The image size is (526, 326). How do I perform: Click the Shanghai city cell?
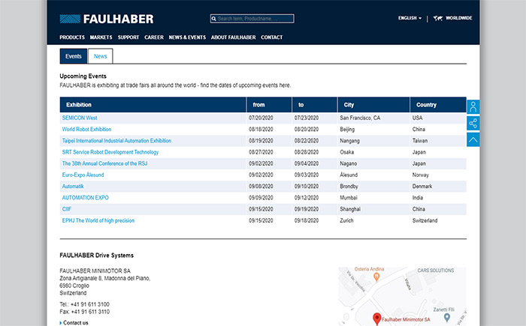(350, 209)
